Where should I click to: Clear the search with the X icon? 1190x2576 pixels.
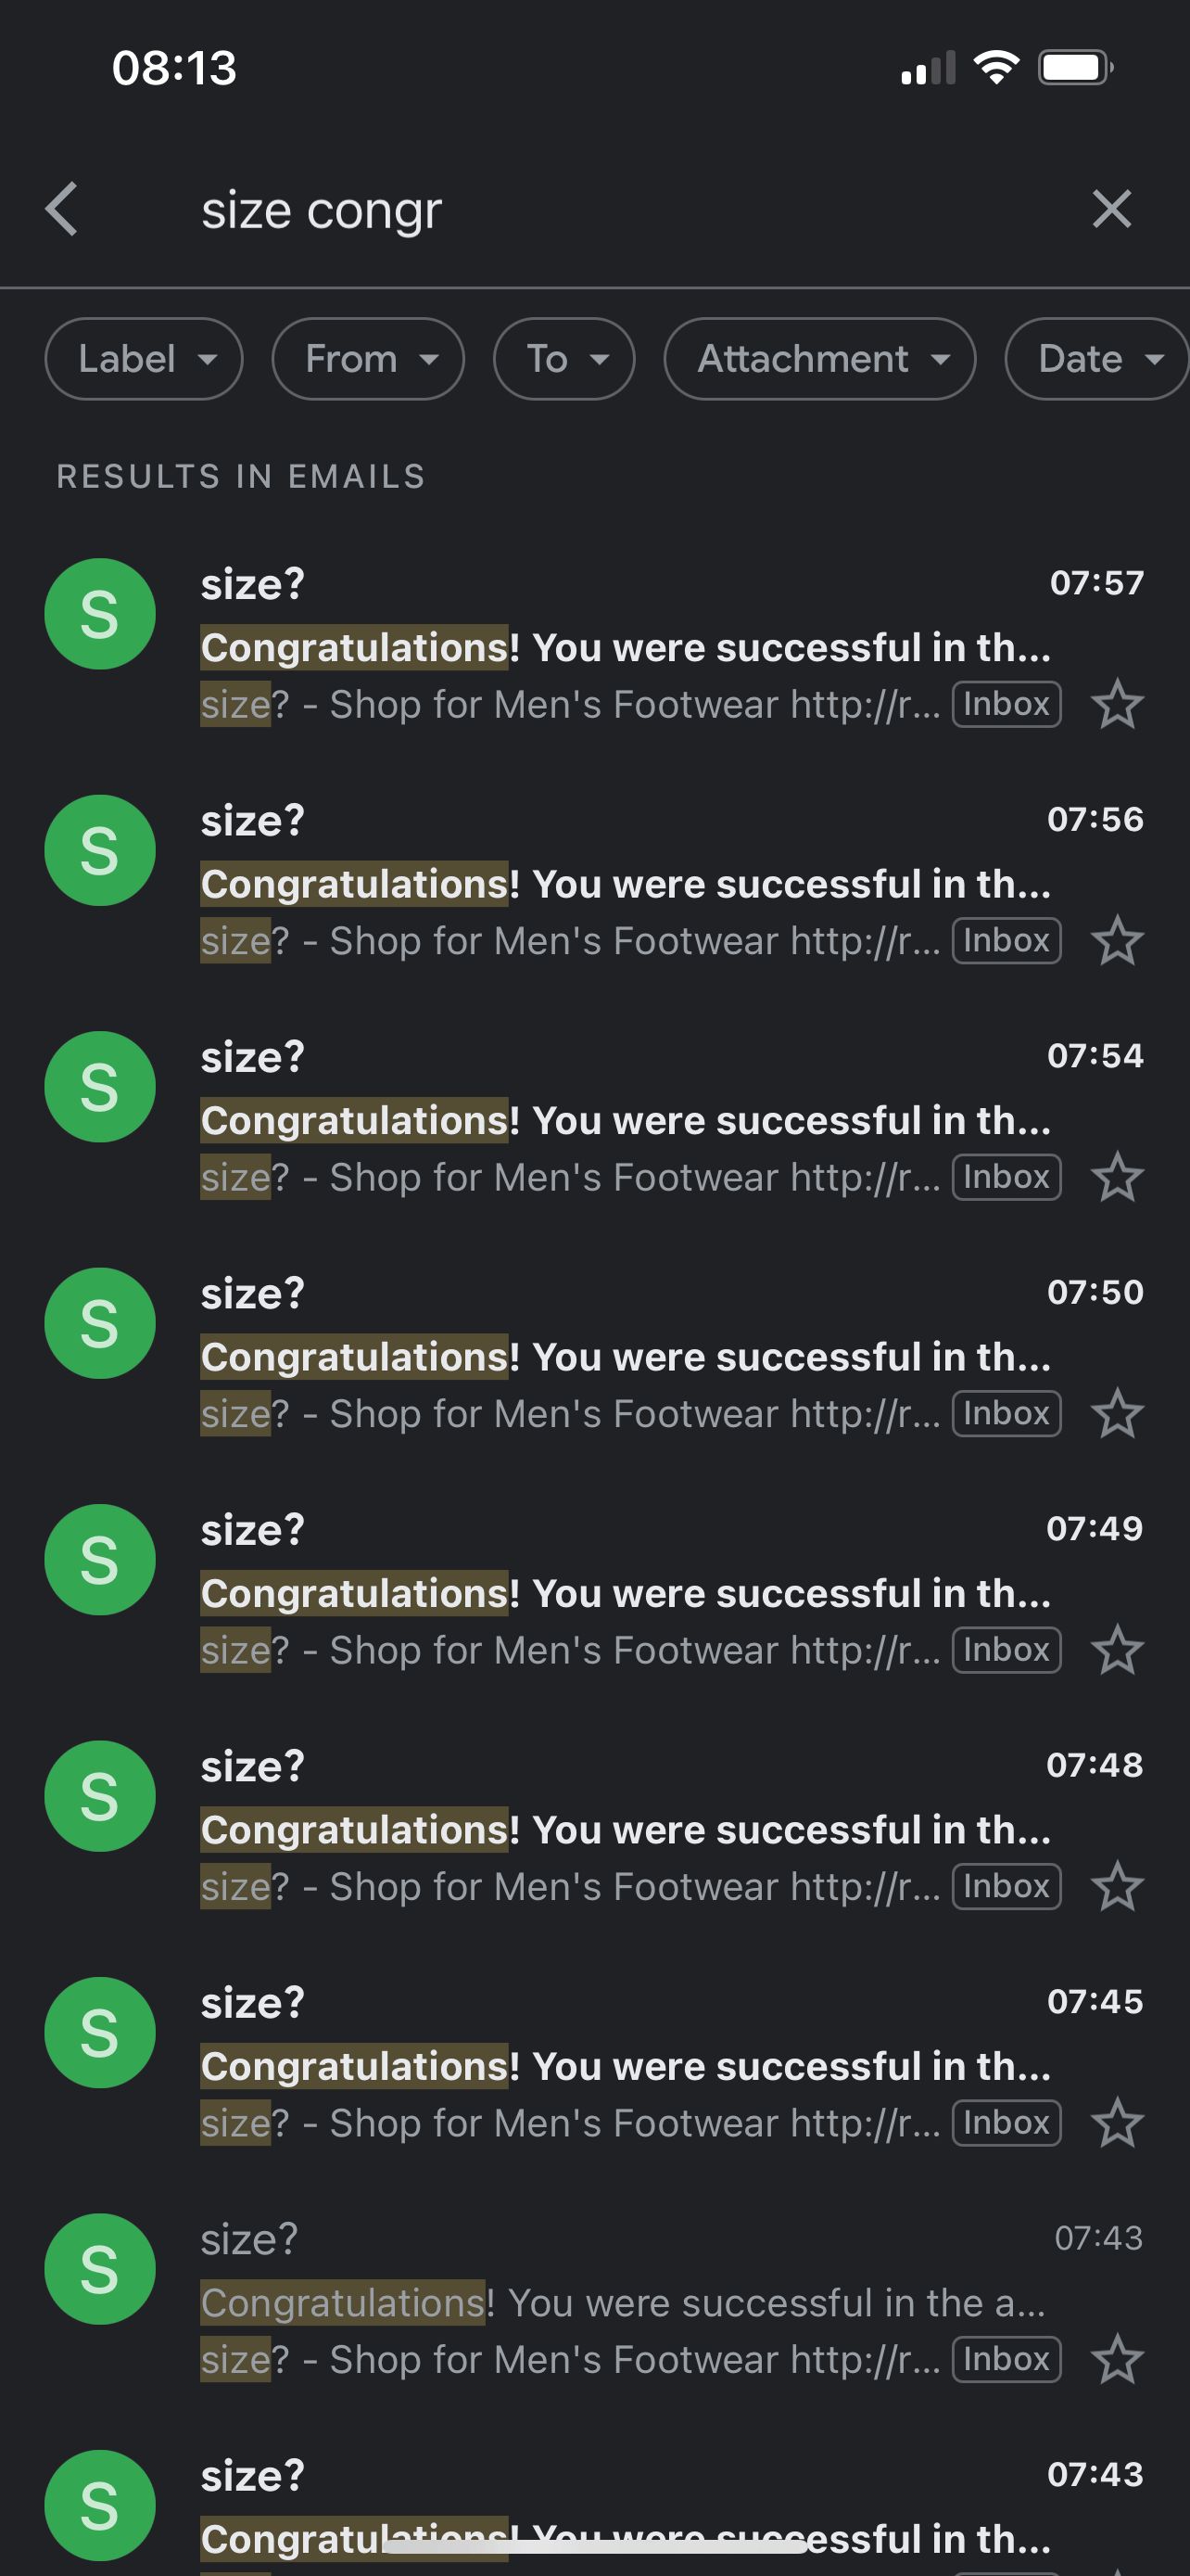pos(1111,209)
